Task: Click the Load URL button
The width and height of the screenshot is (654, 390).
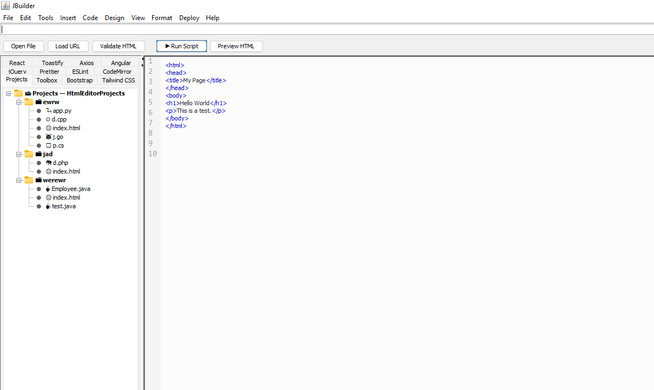Action: coord(68,46)
